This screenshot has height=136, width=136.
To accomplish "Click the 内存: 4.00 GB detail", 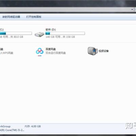I will (33, 126).
